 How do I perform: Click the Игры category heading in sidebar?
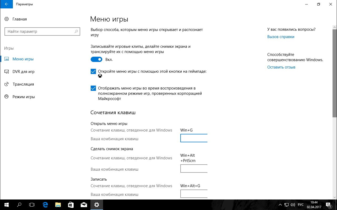click(9, 48)
